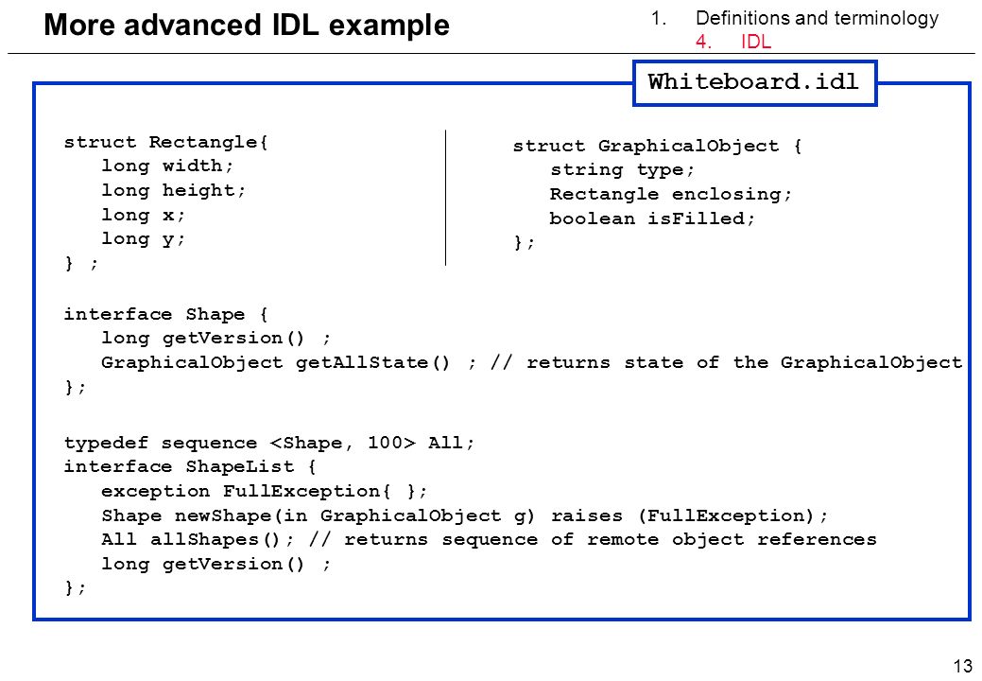Click the line 'interface ShapeList {'
982x681 pixels.
click(190, 466)
